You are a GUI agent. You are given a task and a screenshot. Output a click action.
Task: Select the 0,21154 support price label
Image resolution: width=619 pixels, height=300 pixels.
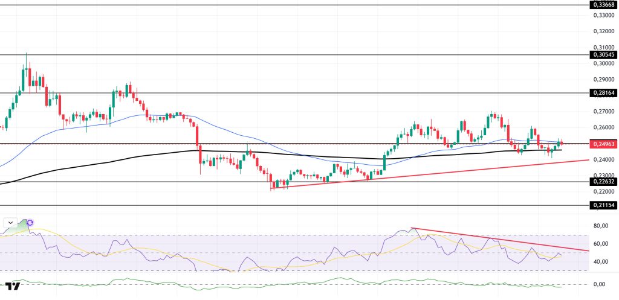pos(603,205)
